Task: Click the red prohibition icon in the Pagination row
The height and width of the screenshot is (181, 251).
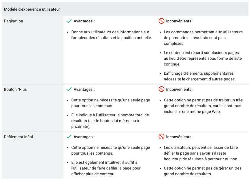Action: (161, 21)
